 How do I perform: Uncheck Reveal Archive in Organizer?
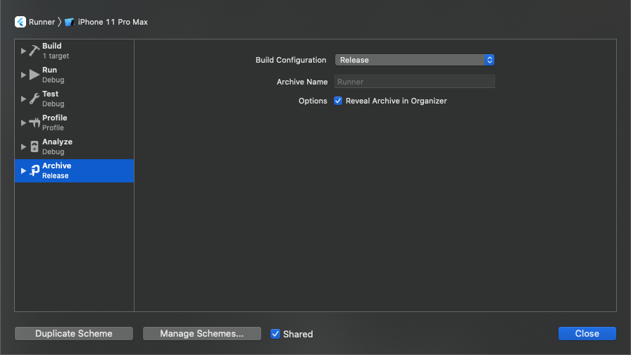tap(338, 101)
